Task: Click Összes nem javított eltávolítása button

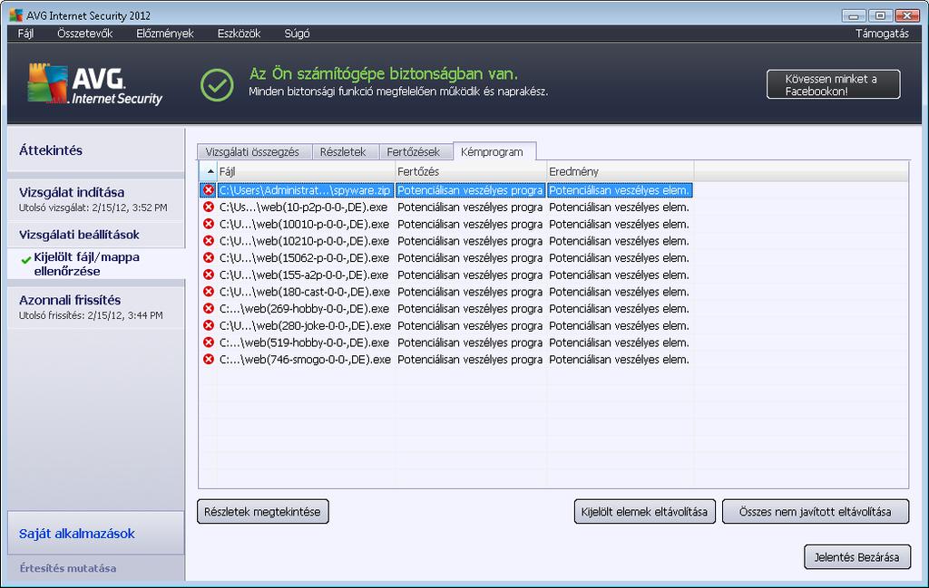Action: tap(816, 512)
